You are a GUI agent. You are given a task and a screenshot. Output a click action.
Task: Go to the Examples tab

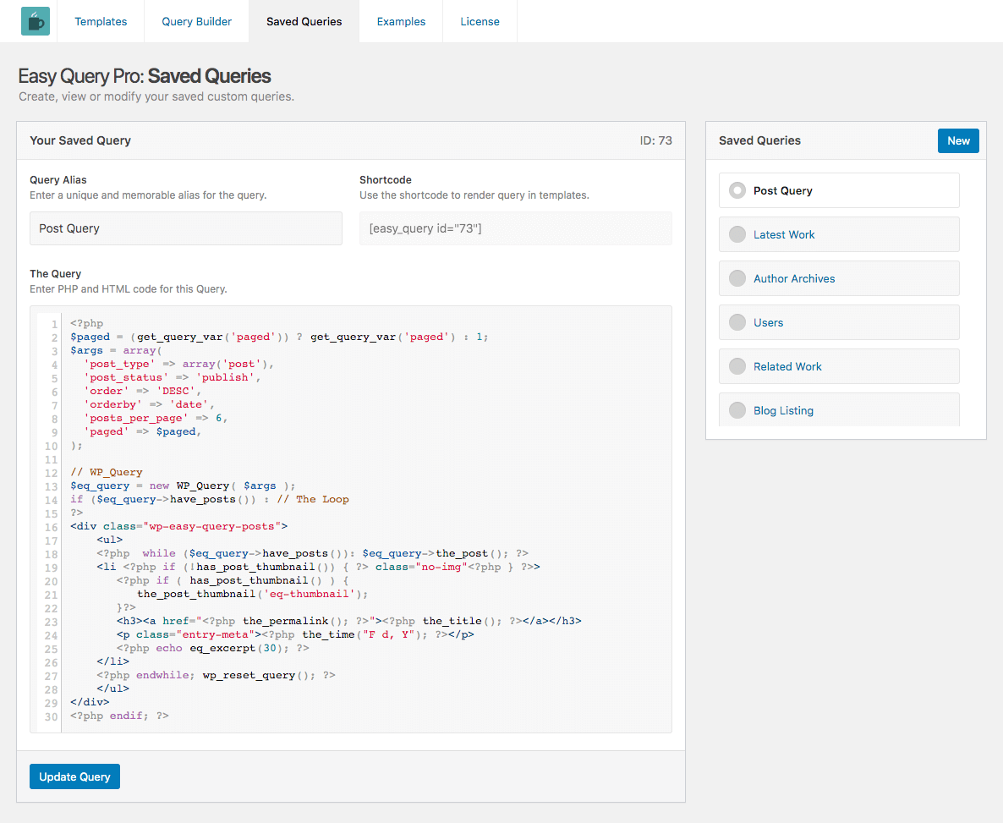401,21
